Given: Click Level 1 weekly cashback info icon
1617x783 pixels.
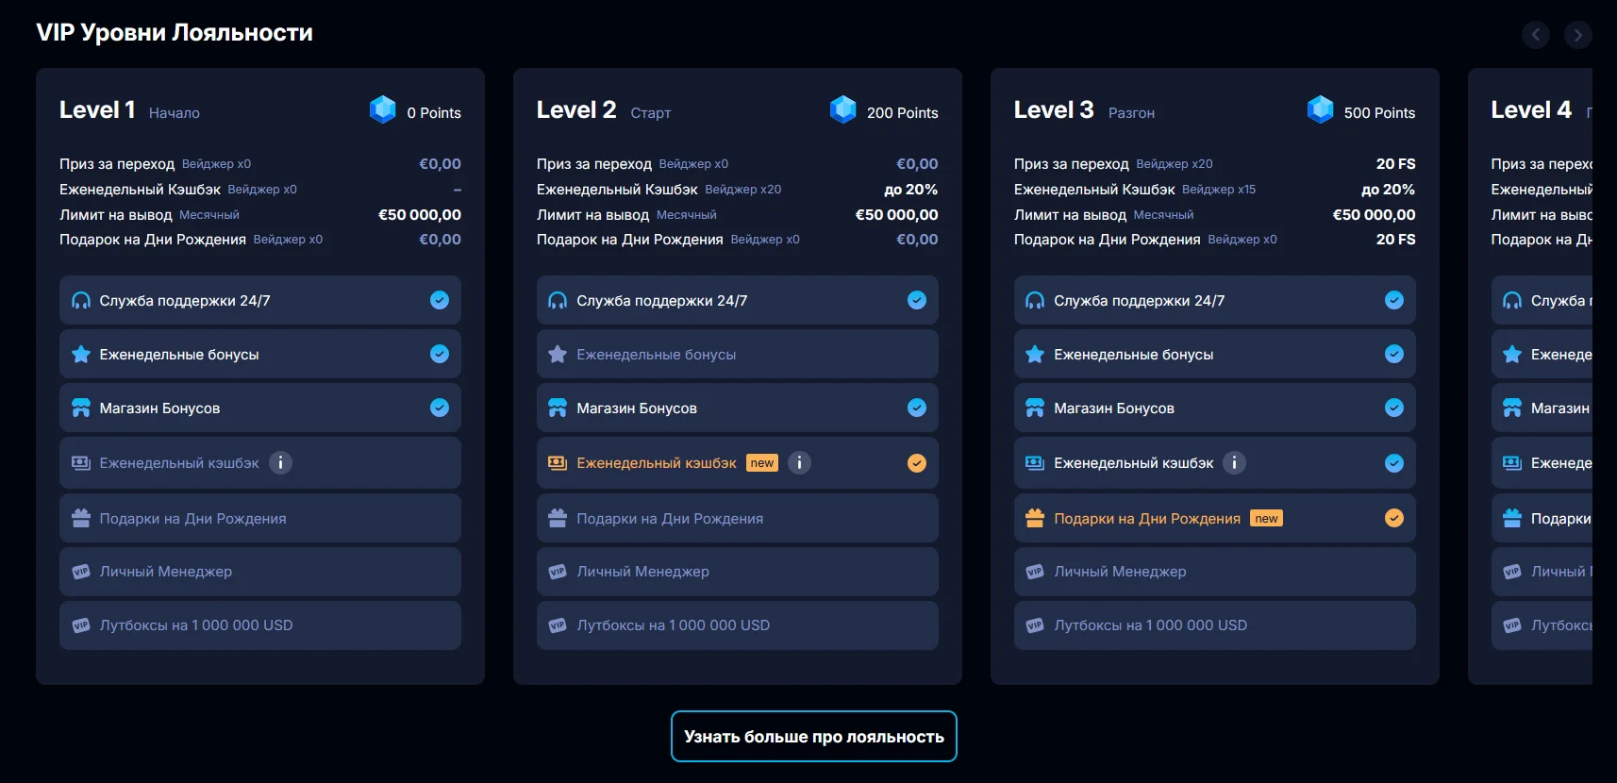Looking at the screenshot, I should [280, 463].
